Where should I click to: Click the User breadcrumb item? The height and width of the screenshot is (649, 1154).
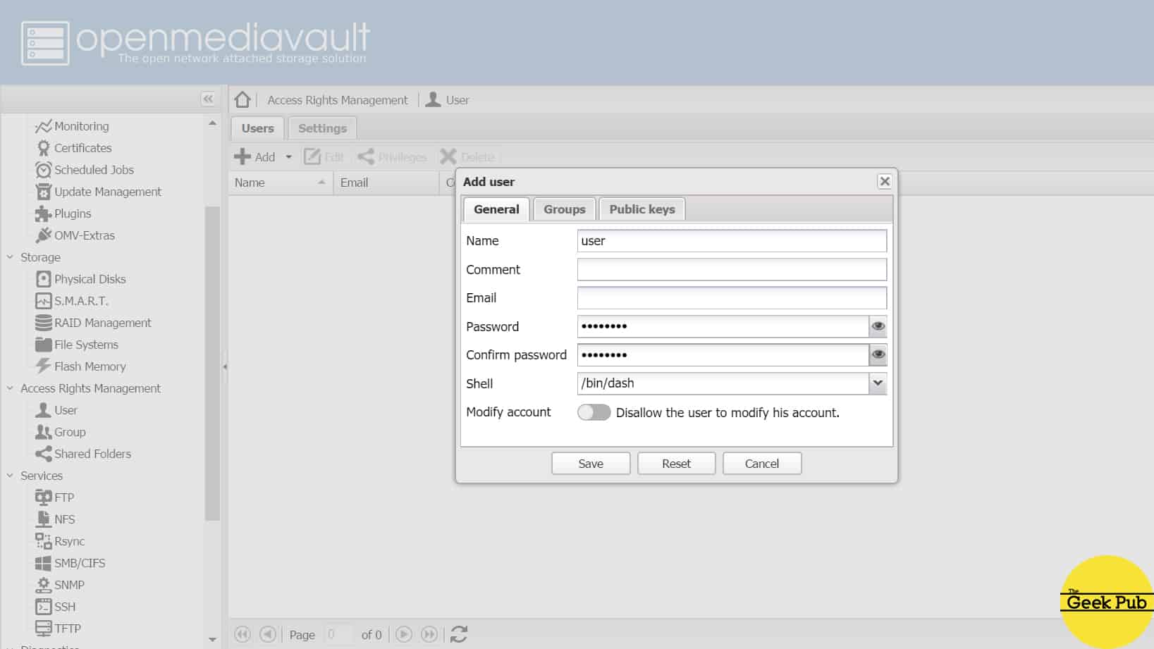coord(447,100)
